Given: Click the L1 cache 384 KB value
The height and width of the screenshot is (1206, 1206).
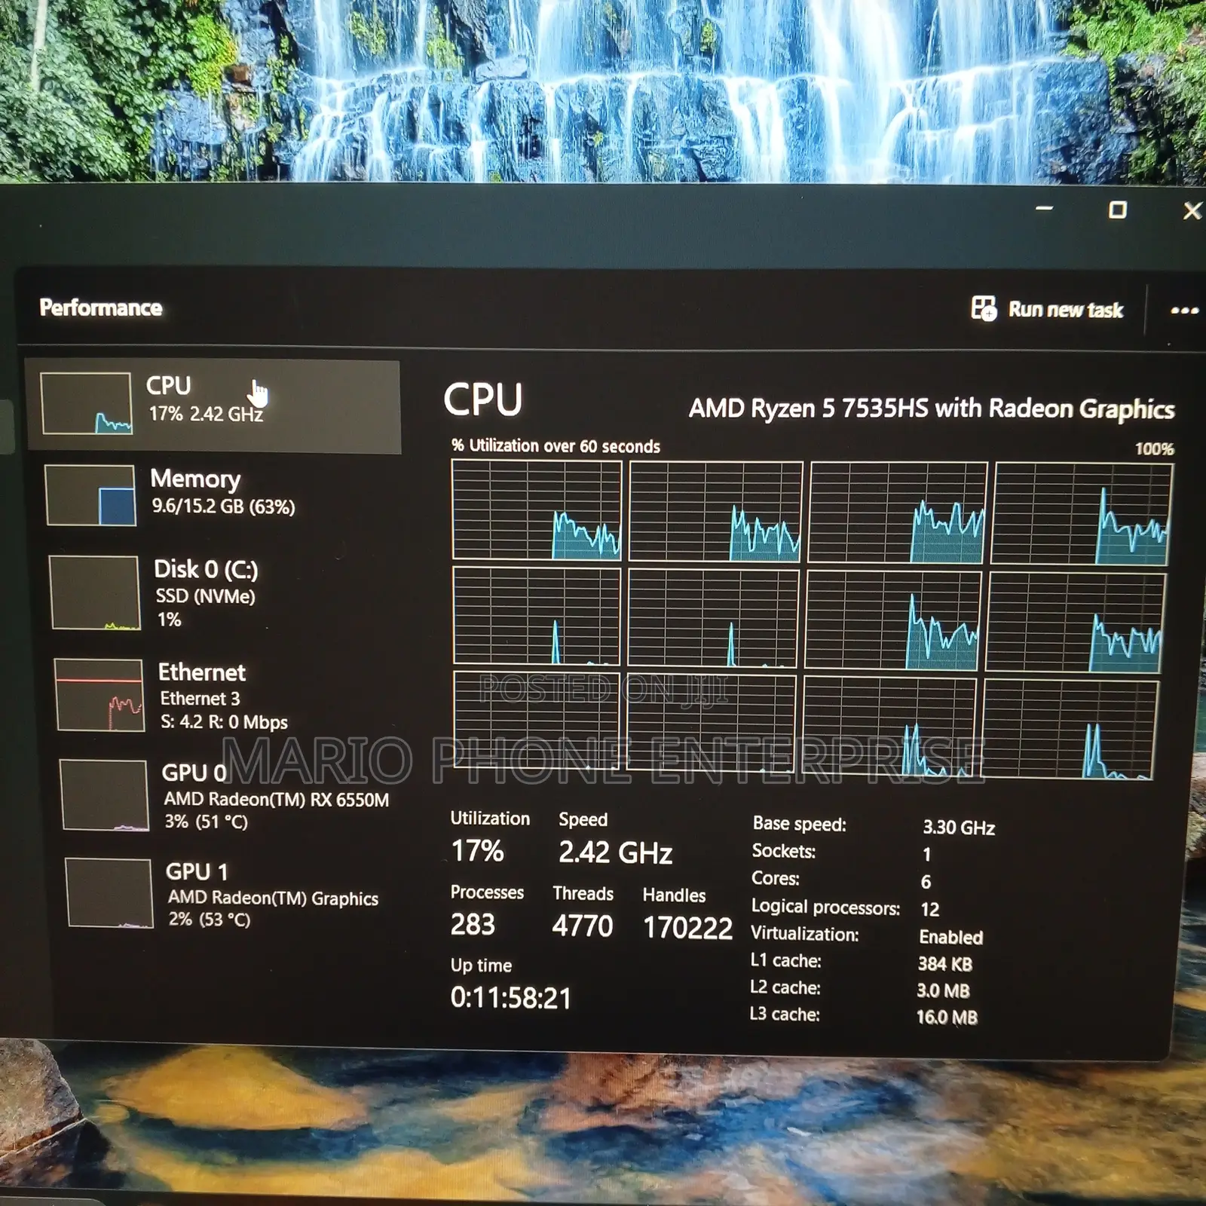Looking at the screenshot, I should pos(945,964).
